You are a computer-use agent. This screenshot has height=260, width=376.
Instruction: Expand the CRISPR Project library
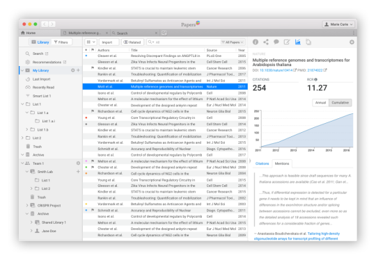pos(27,205)
